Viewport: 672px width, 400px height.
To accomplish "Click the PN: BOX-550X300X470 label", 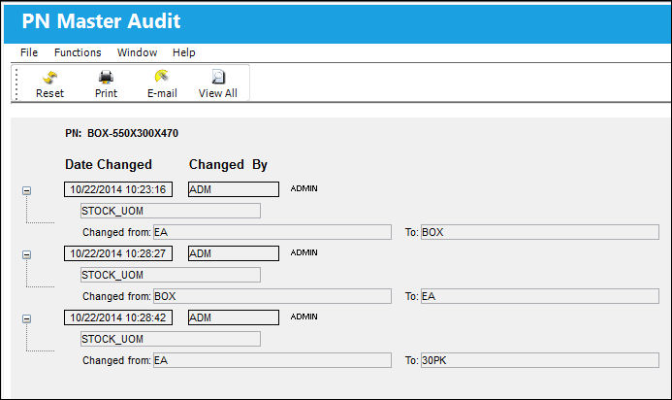I will [x=122, y=133].
